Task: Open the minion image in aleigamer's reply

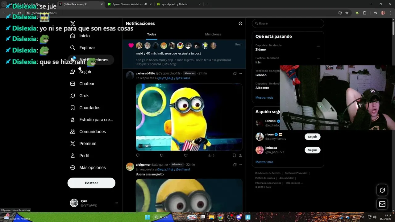Action: 189,195
